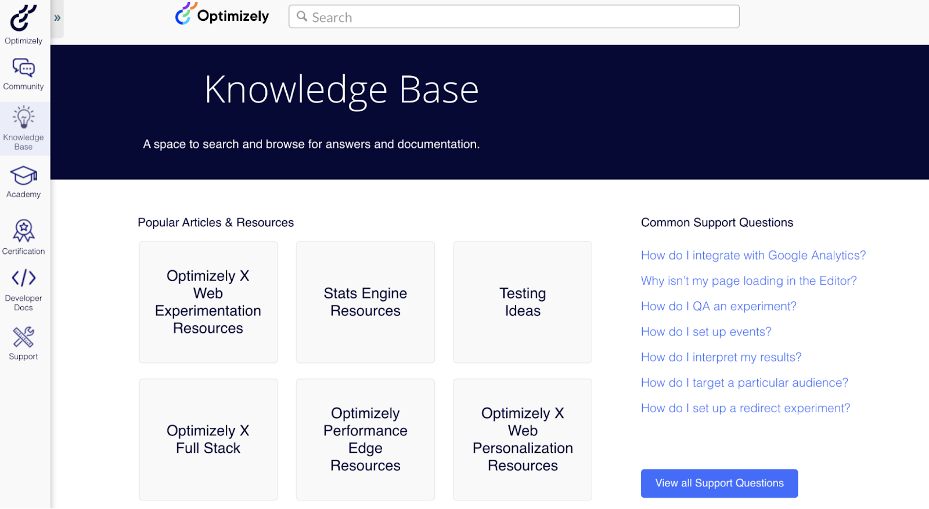Open the Stats Engine Resources card
The image size is (929, 509).
click(x=365, y=302)
